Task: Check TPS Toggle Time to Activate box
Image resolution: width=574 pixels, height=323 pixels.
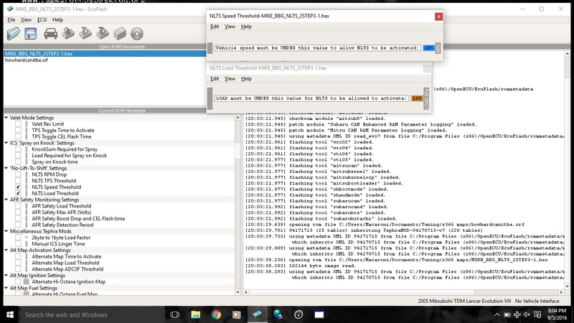Action: click(18, 131)
